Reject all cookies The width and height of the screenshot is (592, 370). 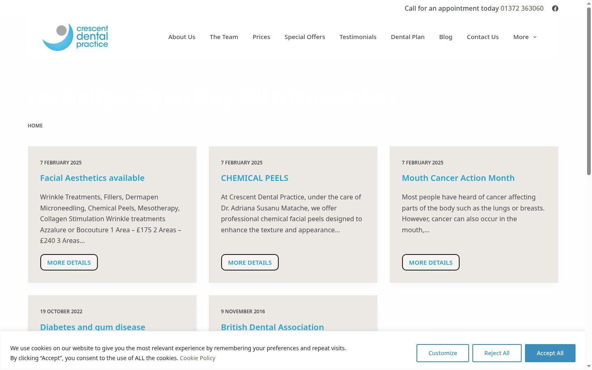point(497,353)
